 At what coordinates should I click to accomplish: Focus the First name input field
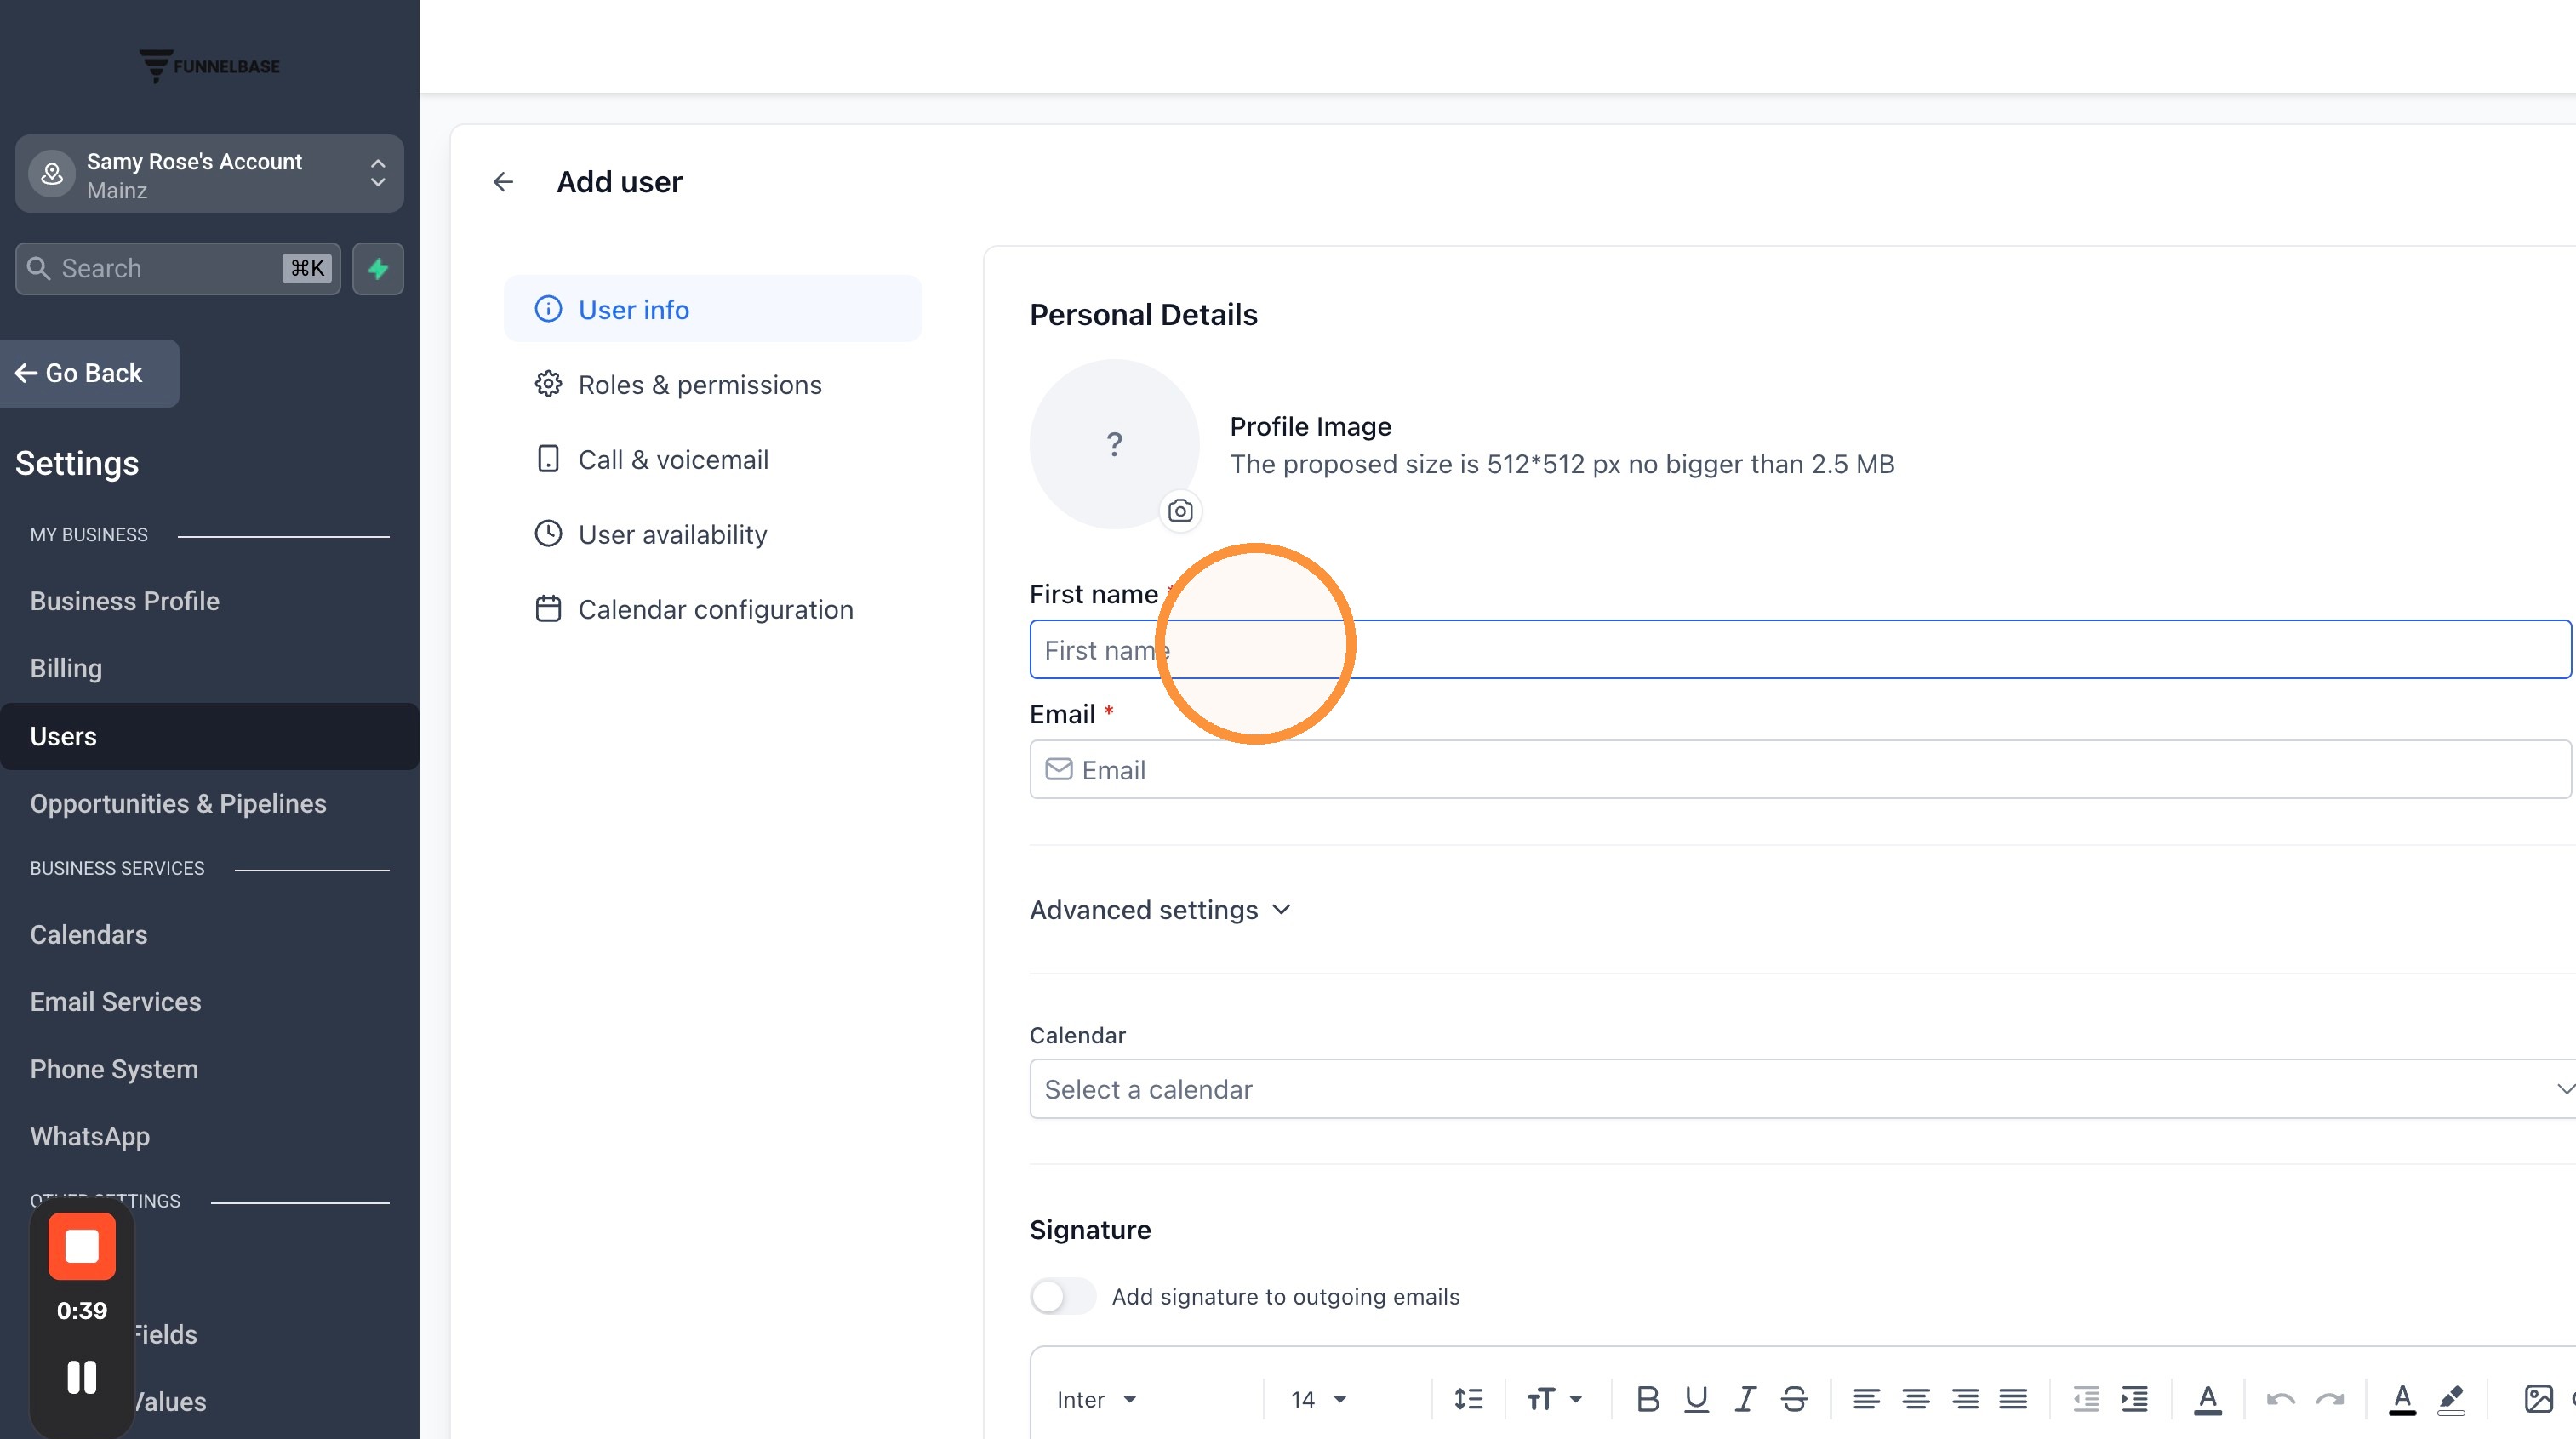pos(1800,649)
